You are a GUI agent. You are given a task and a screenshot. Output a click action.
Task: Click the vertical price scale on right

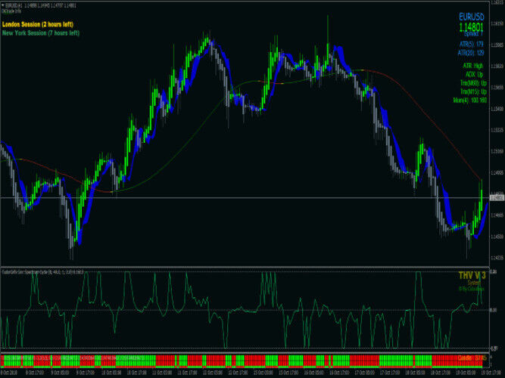494,136
